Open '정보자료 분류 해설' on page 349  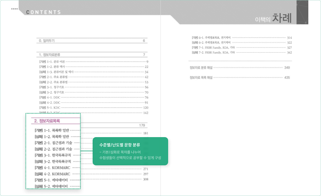coord(201,68)
